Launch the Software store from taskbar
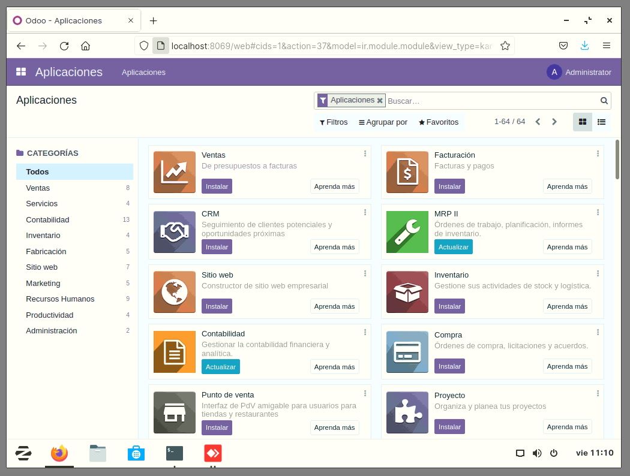This screenshot has width=630, height=476. click(x=136, y=453)
